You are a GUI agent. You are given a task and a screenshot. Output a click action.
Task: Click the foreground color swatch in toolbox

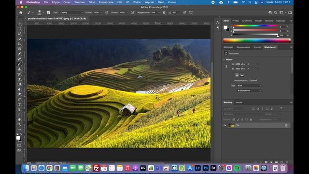coord(18,138)
